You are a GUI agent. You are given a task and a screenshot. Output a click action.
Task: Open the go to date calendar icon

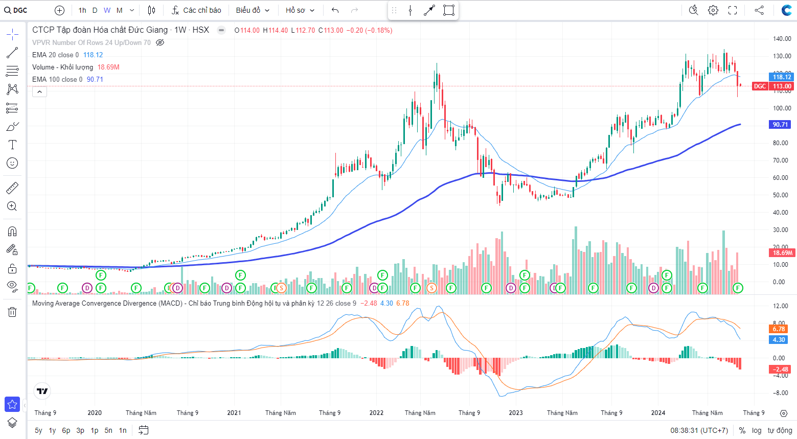144,430
